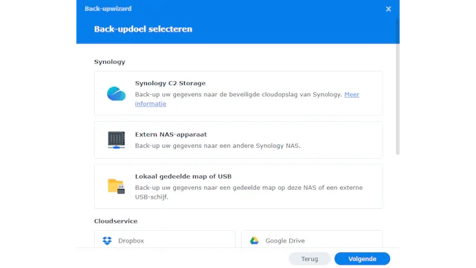Click description under Extern NAS-apparaat
Image resolution: width=476 pixels, height=268 pixels.
coord(218,146)
